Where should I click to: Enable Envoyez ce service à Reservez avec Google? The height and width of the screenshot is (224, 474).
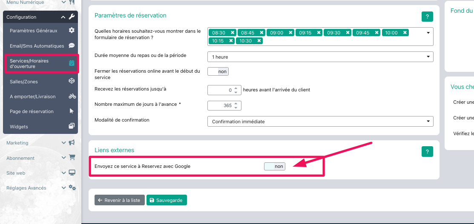pyautogui.click(x=275, y=166)
